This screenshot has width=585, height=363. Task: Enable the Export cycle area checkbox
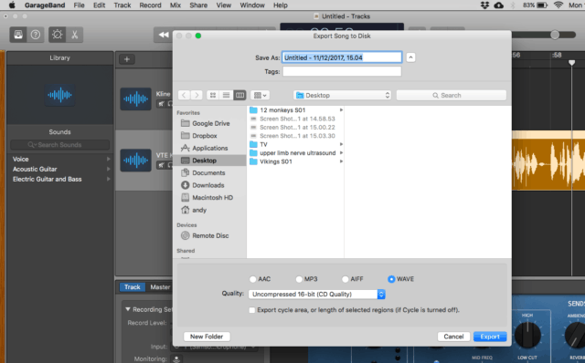pos(252,310)
